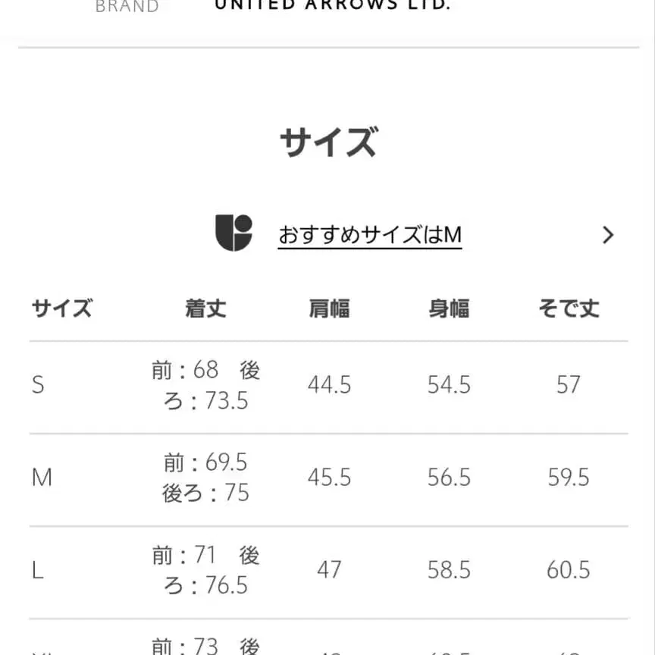Select the 44.5 shoulder width for size S

coord(329,385)
